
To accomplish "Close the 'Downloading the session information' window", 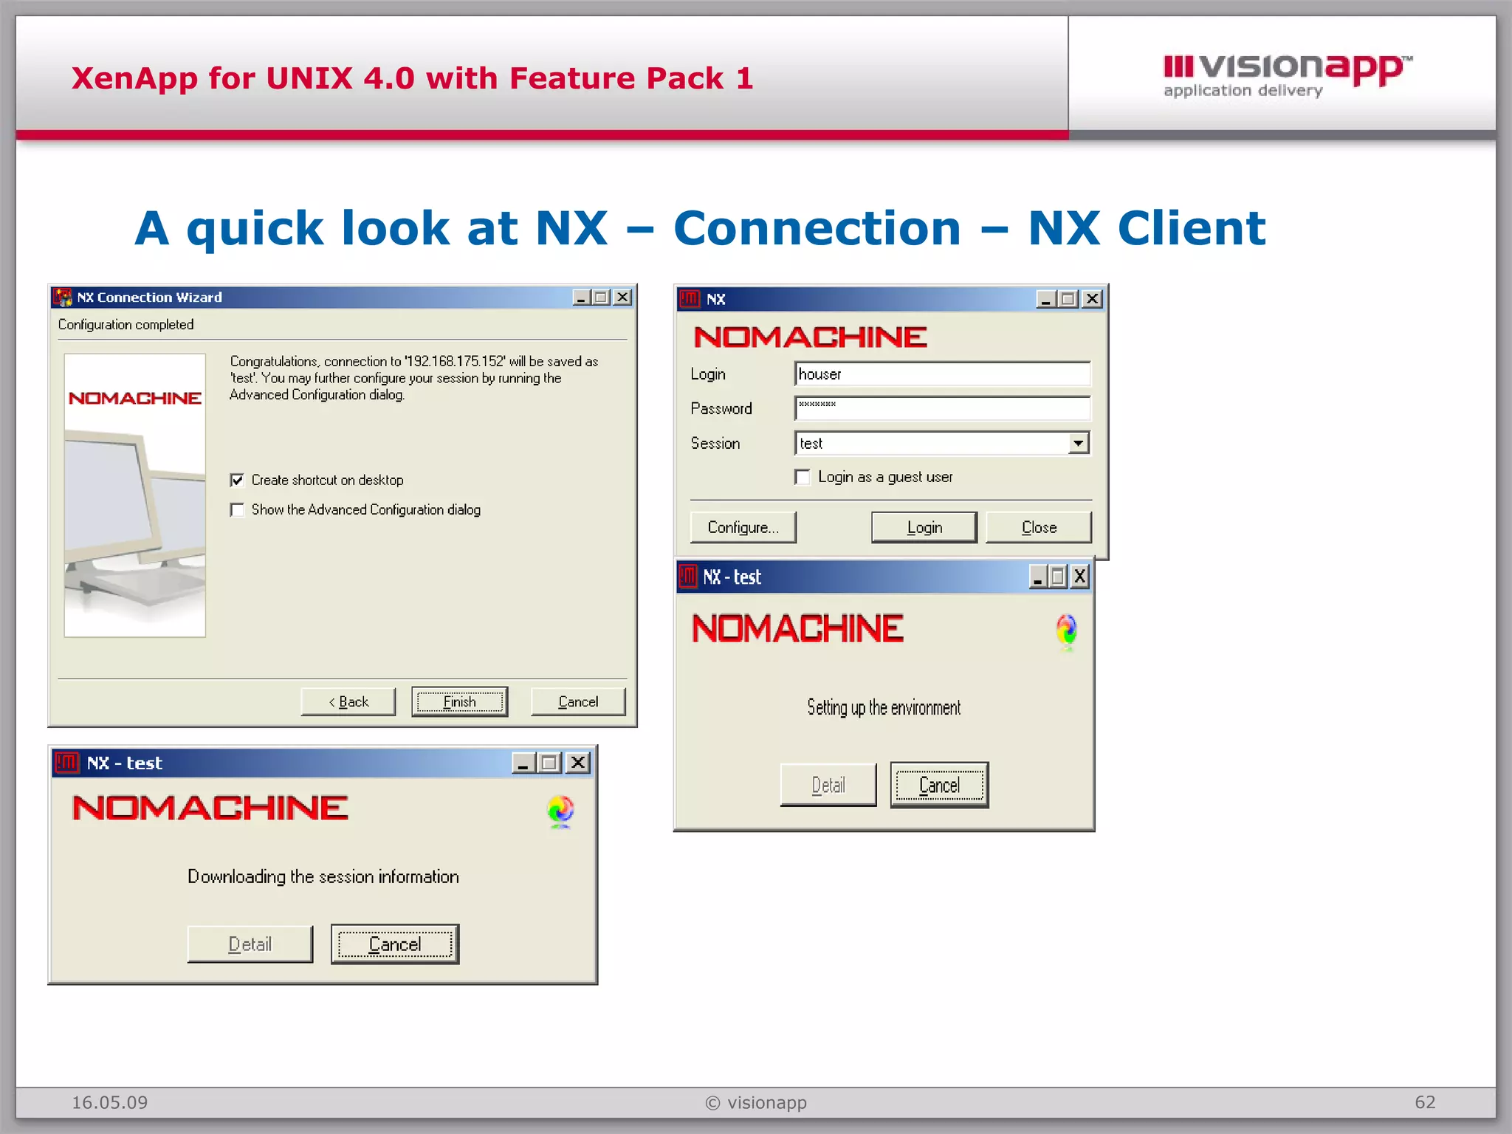I will [578, 763].
